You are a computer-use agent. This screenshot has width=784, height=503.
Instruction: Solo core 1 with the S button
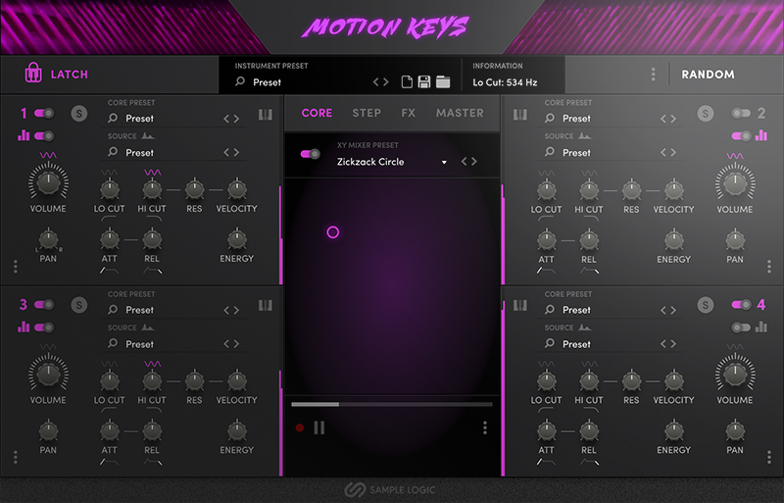point(79,114)
